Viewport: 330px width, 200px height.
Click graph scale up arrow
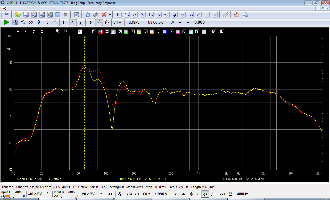tap(18, 31)
